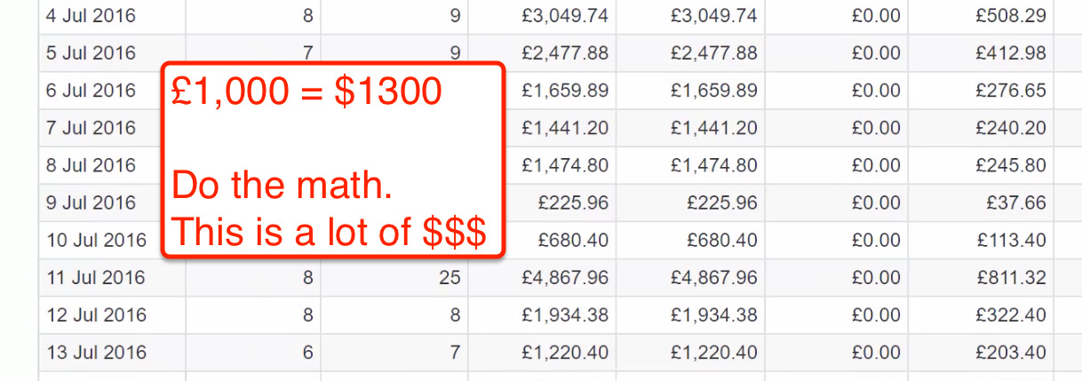
Task: Select the '£1,000 = $1300' annotation text
Action: click(306, 92)
